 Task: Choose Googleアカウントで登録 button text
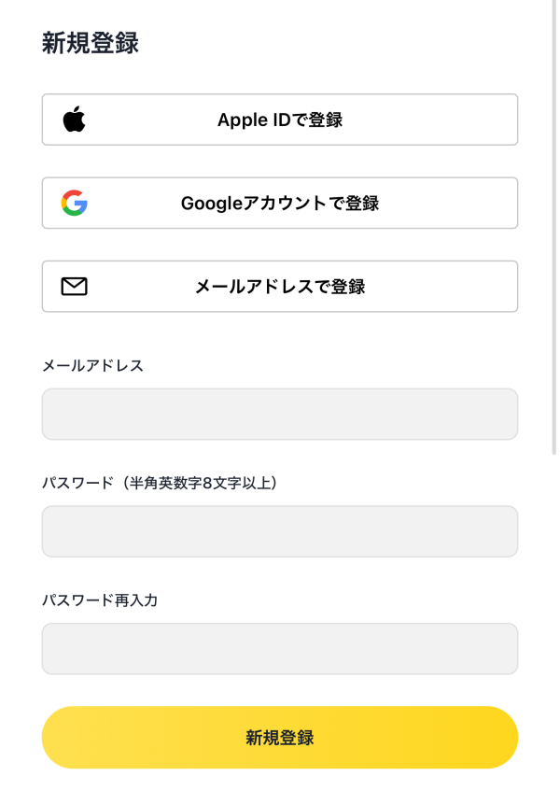(280, 203)
